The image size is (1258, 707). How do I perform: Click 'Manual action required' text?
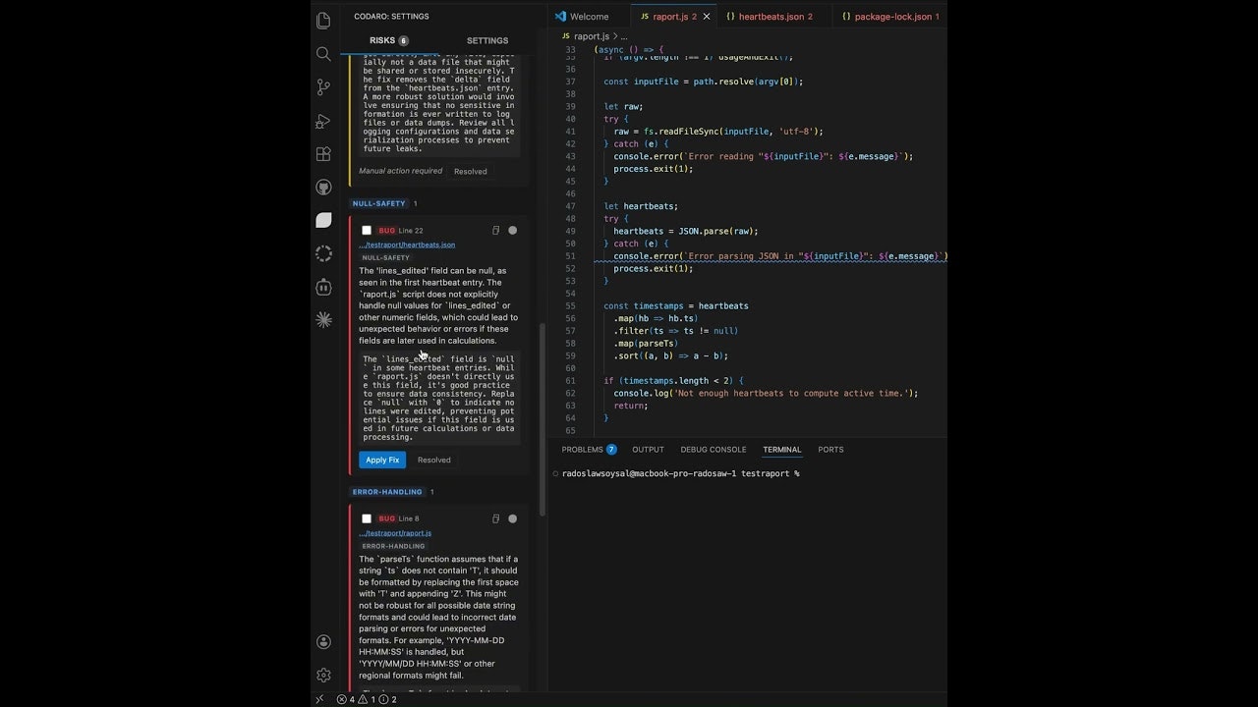[401, 171]
